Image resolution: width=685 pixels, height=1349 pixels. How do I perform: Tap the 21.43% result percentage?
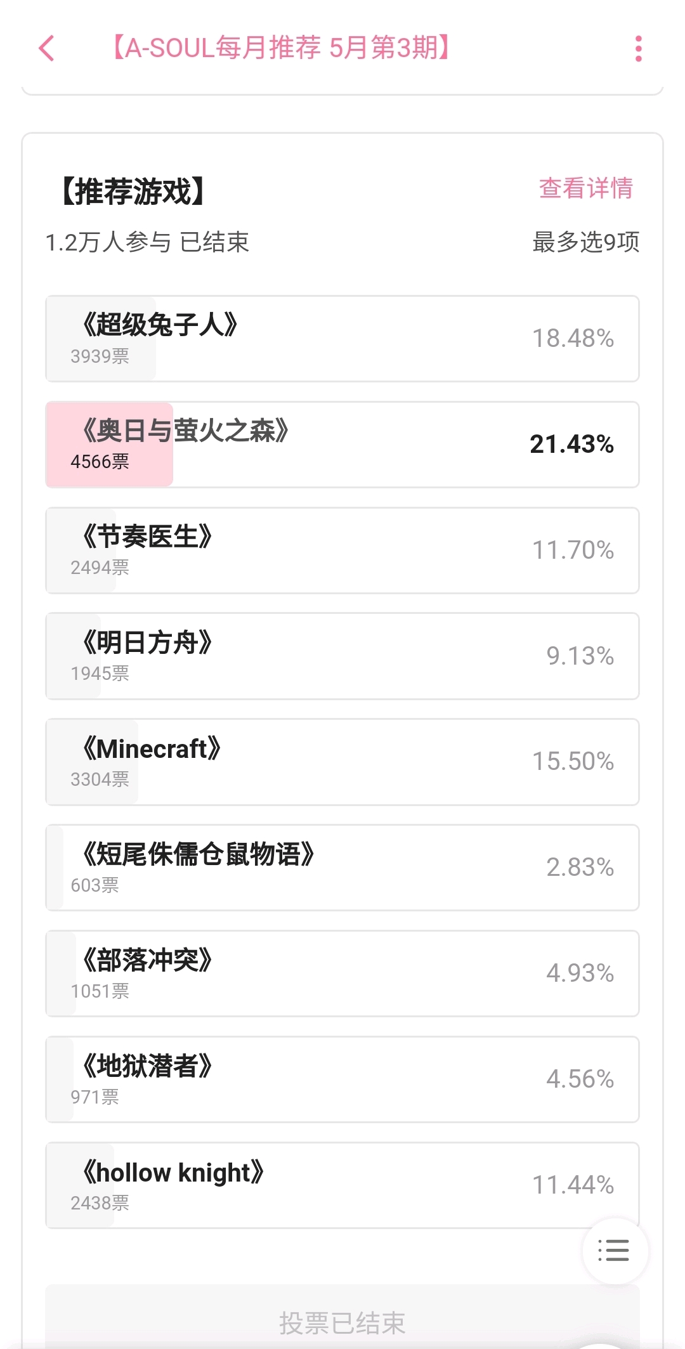571,445
